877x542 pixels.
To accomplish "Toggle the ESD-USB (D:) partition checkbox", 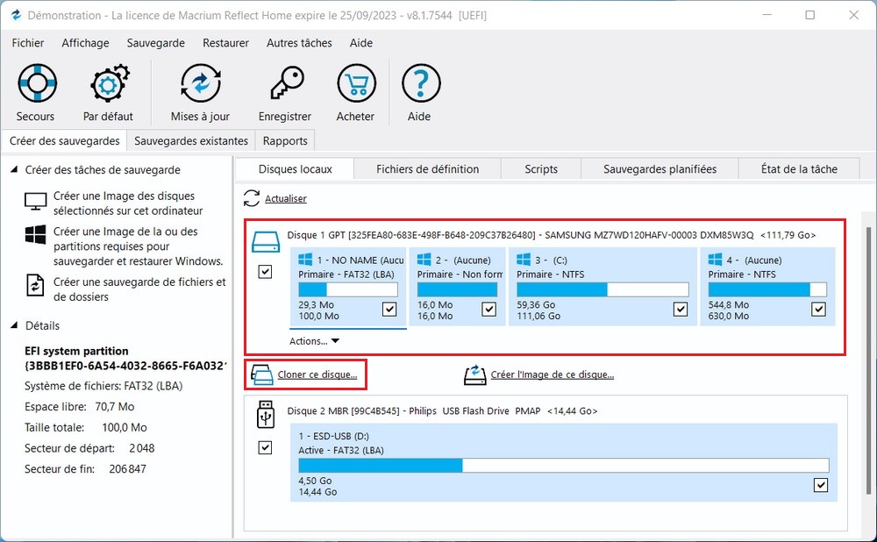I will point(820,485).
